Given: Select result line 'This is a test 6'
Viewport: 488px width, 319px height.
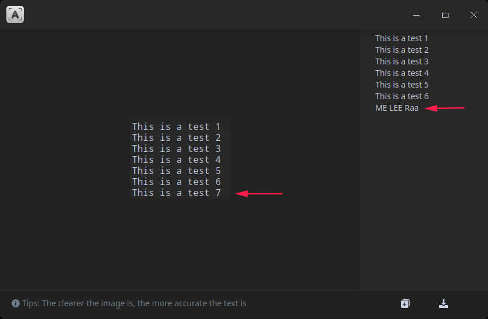Looking at the screenshot, I should click(x=402, y=96).
